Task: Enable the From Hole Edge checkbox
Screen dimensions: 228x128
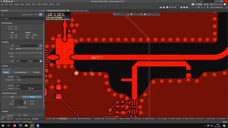Action: click(16, 107)
